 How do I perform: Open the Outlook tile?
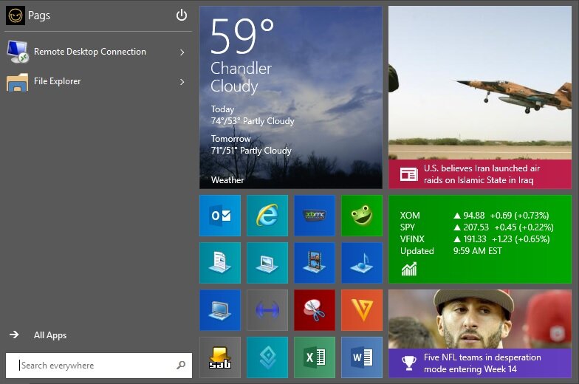[x=220, y=216]
